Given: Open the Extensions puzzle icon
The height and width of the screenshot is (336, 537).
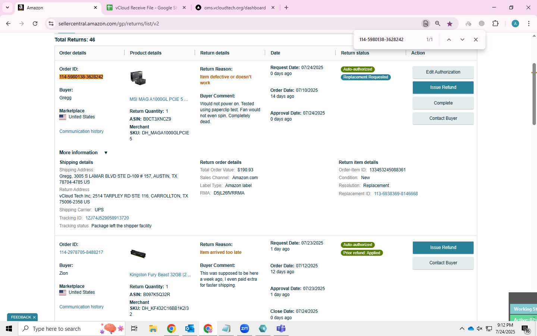Looking at the screenshot, I should 495,24.
